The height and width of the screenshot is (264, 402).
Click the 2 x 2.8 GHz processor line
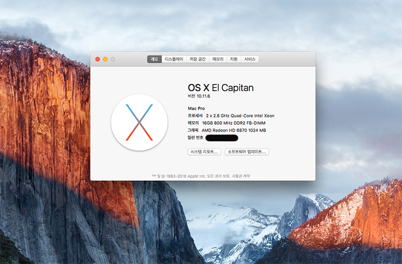[x=240, y=116]
